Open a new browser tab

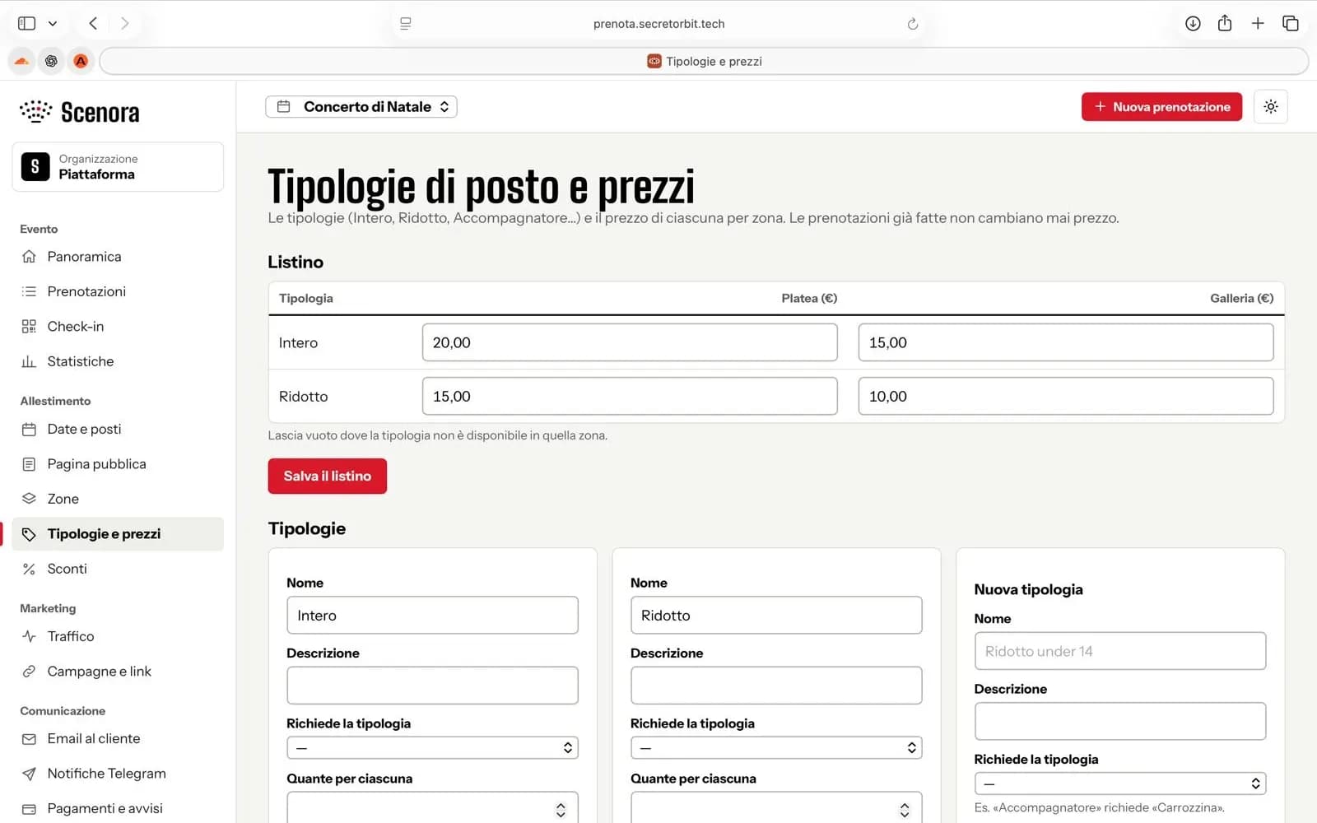pyautogui.click(x=1258, y=24)
